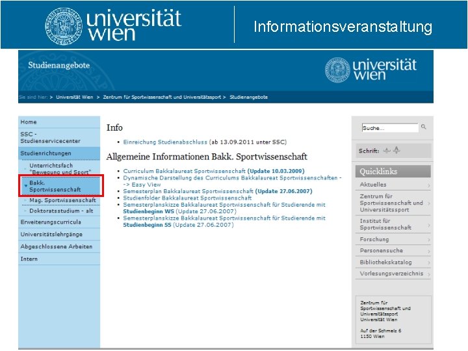Click breadcrumb Zentrum für Sportwissenschaft und Universitätssport
The image size is (468, 351).
click(162, 97)
